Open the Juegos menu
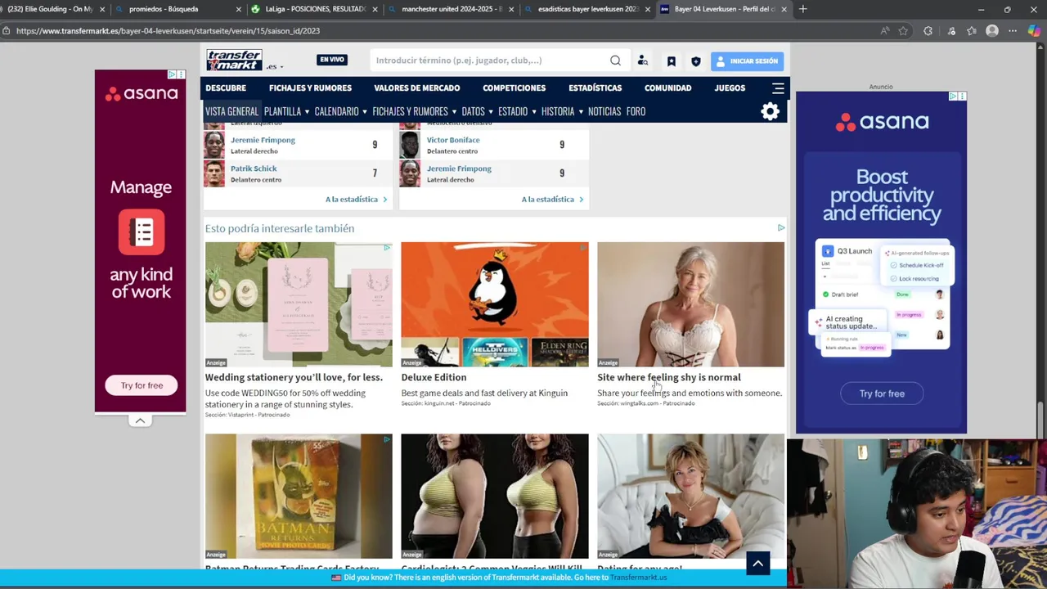1047x589 pixels. (x=730, y=88)
